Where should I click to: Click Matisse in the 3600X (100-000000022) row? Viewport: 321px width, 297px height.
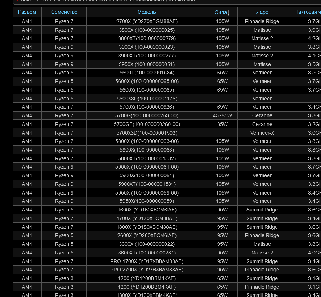pos(262,244)
